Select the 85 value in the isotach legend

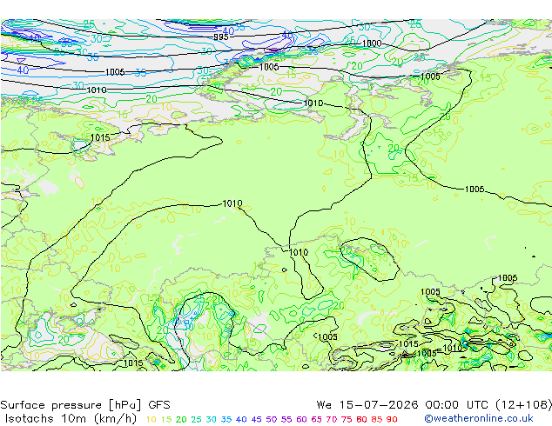tap(377, 419)
